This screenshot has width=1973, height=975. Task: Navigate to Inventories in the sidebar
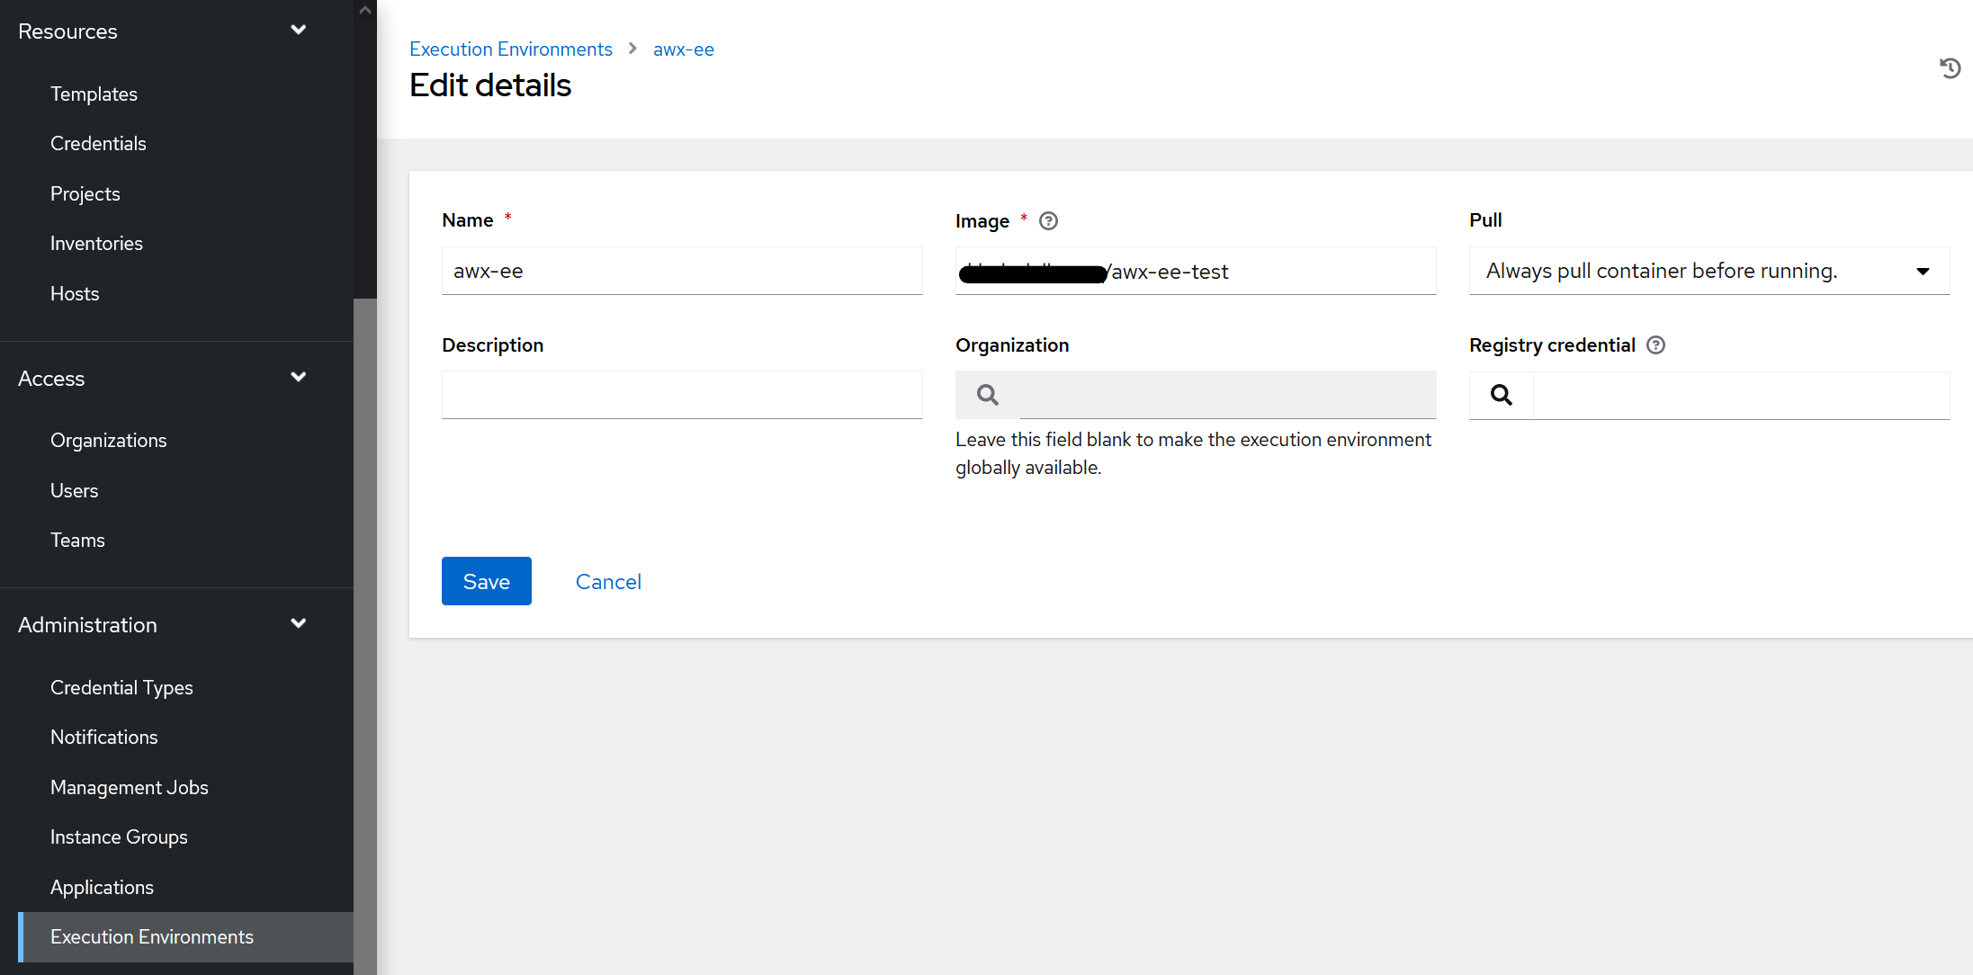(x=96, y=244)
